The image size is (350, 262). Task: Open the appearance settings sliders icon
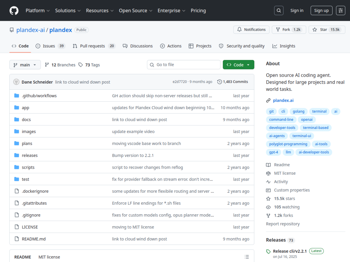[x=341, y=11]
